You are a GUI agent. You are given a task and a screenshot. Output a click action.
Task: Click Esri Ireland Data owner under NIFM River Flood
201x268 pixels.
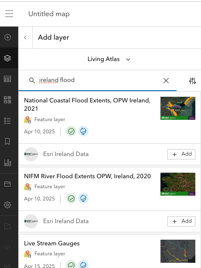66,221
